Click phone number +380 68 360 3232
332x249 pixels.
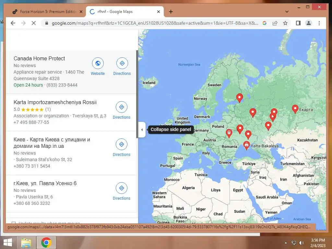coord(32,203)
